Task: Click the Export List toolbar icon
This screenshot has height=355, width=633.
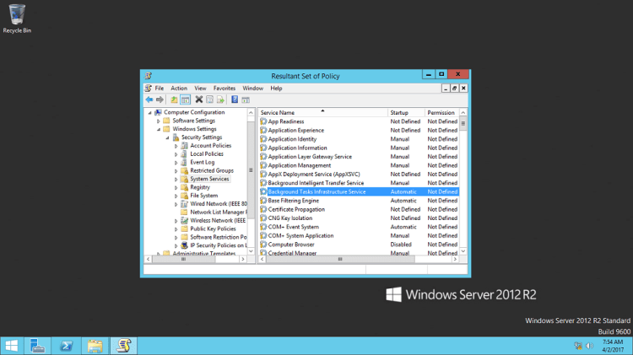Action: click(220, 100)
